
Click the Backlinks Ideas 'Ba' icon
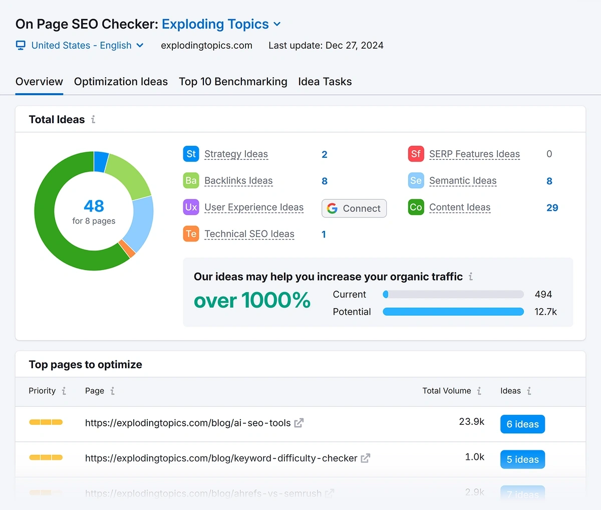[191, 180]
